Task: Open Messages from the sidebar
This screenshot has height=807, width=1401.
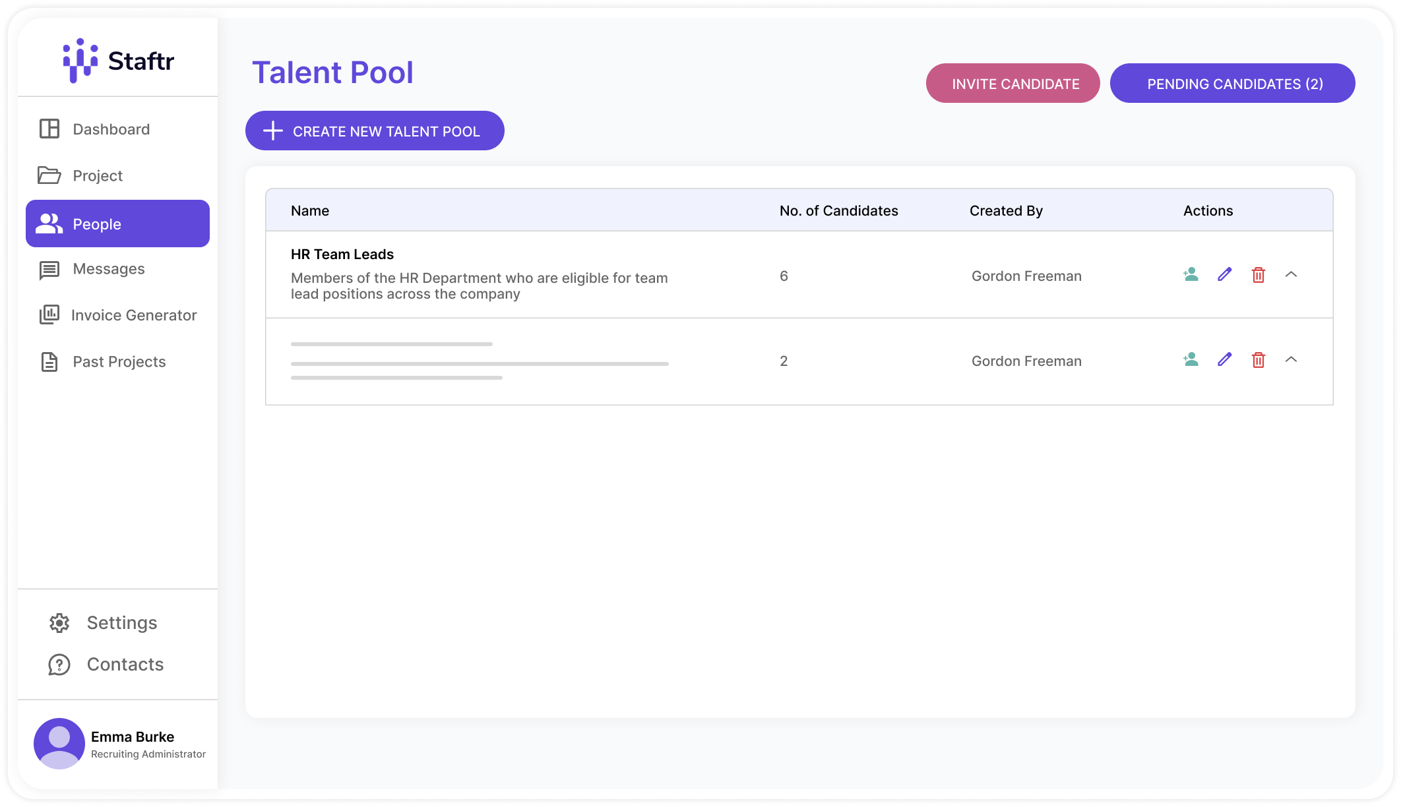Action: click(108, 269)
